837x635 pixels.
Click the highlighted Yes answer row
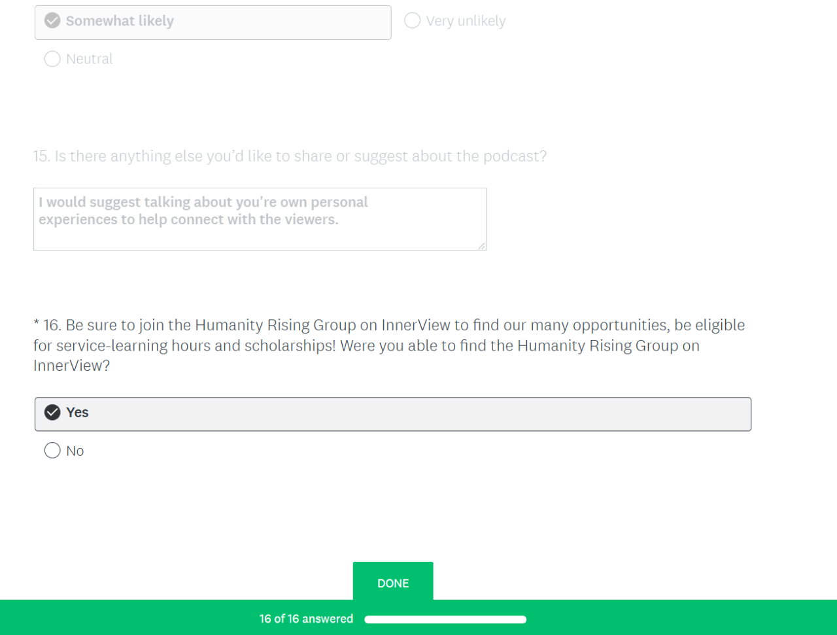[x=392, y=414]
